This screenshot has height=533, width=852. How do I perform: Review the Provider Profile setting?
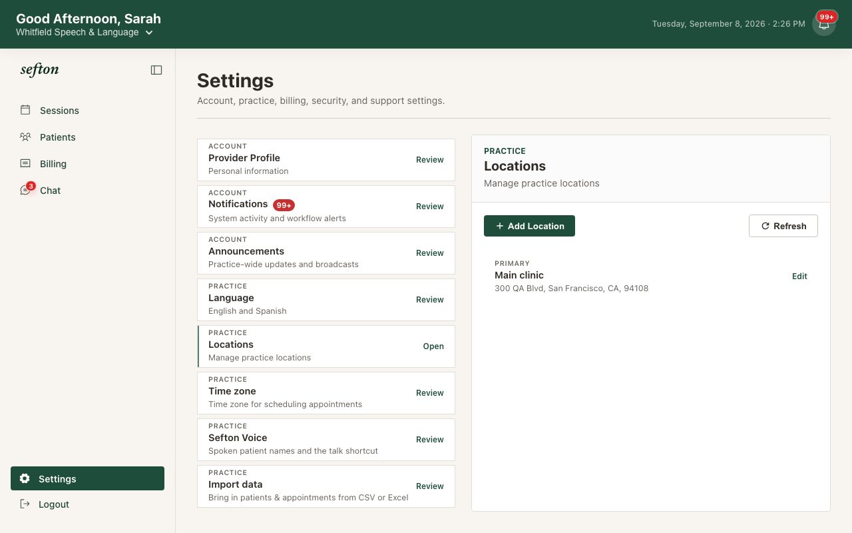click(x=430, y=160)
